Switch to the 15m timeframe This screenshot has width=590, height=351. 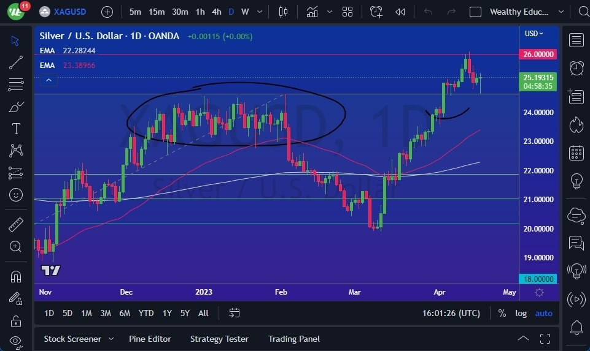coord(157,12)
